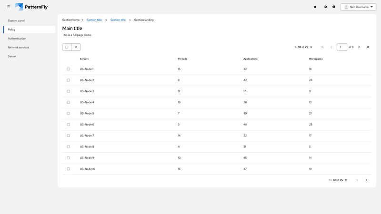Click the Section landing breadcrumb
Image resolution: width=381 pixels, height=214 pixels.
(x=144, y=20)
